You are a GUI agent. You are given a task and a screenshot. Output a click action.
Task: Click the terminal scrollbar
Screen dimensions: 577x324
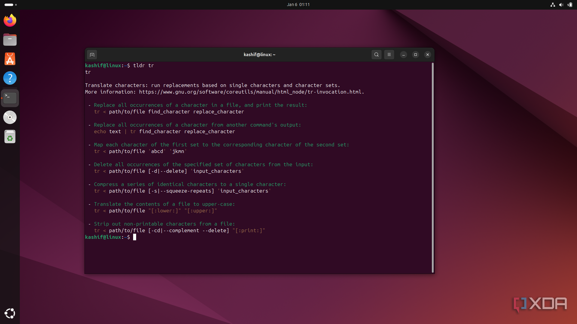433,167
